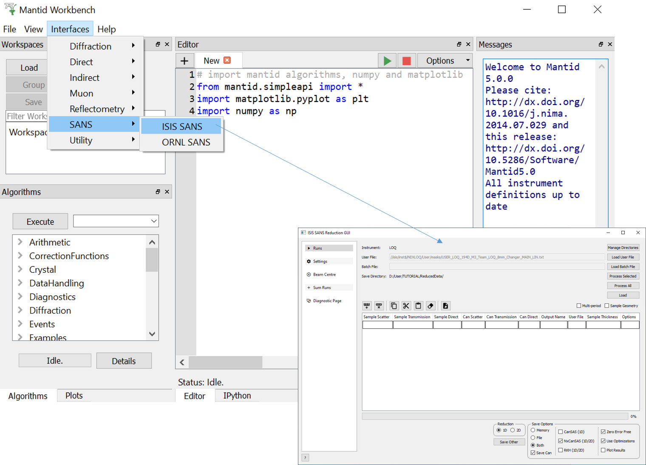Maximize the ISIS SANS Reduction GUI window

[623, 233]
